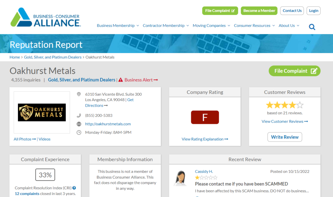This screenshot has height=197, width=333.
Task: Open the Oakhurst Metals logo photo
Action: [42, 112]
